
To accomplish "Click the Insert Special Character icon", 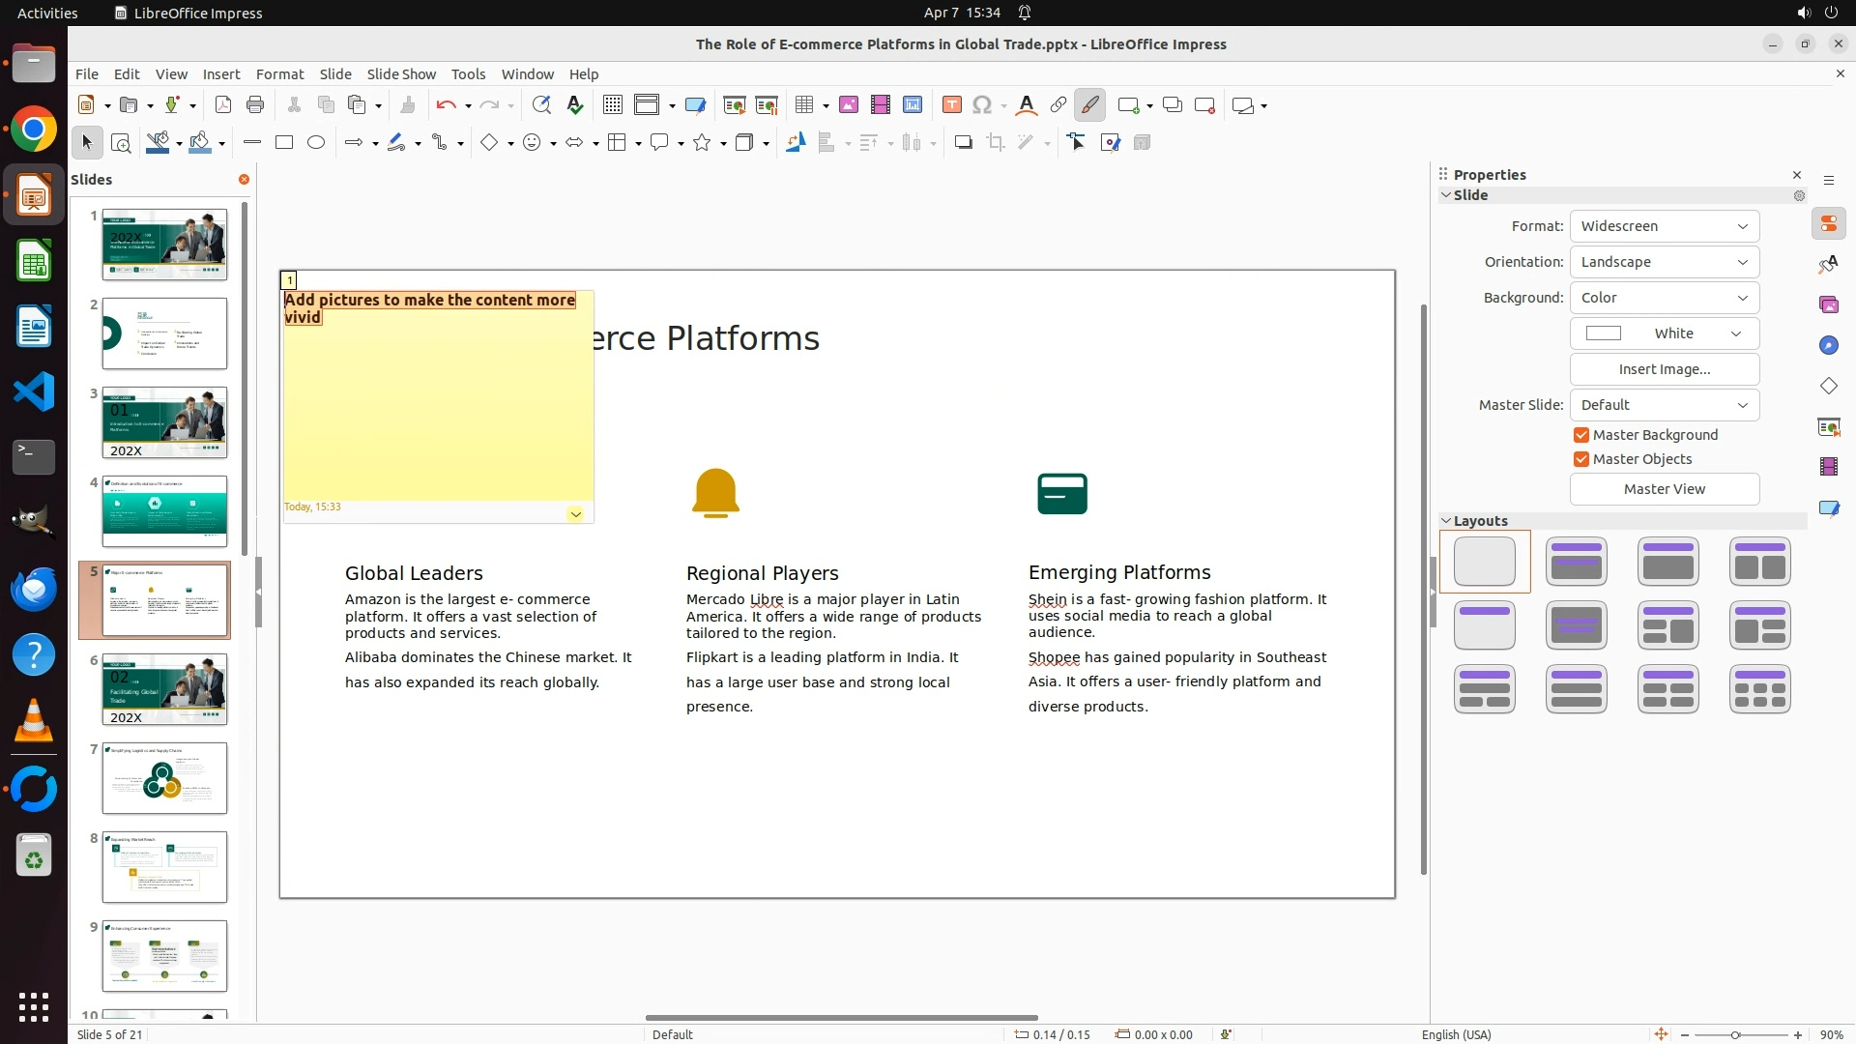I will coord(982,105).
